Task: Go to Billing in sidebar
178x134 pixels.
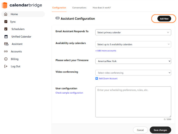Action: pyautogui.click(x=15, y=59)
